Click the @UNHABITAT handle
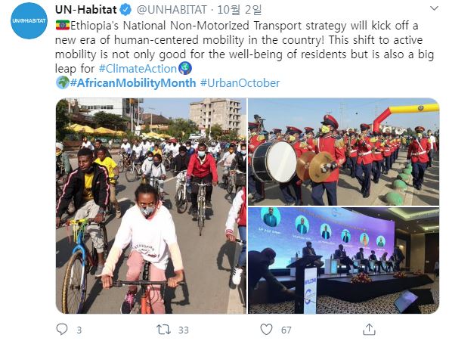Viewport: 449px width, 341px height. pyautogui.click(x=172, y=10)
